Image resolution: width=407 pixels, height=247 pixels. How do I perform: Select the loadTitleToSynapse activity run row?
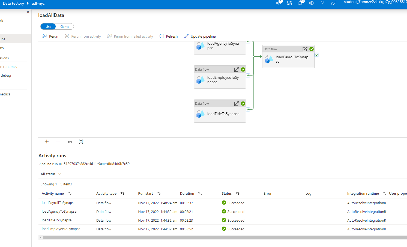[x=223, y=220]
